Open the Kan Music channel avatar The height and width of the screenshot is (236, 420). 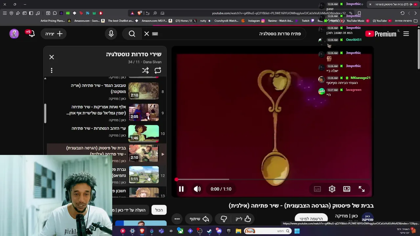click(x=367, y=218)
